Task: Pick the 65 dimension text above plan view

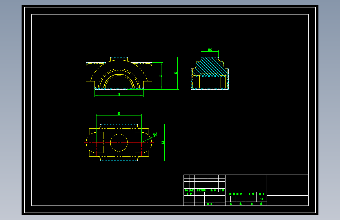Action: point(119,114)
